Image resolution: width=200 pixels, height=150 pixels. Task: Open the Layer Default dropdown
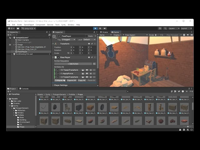[x=89, y=40]
